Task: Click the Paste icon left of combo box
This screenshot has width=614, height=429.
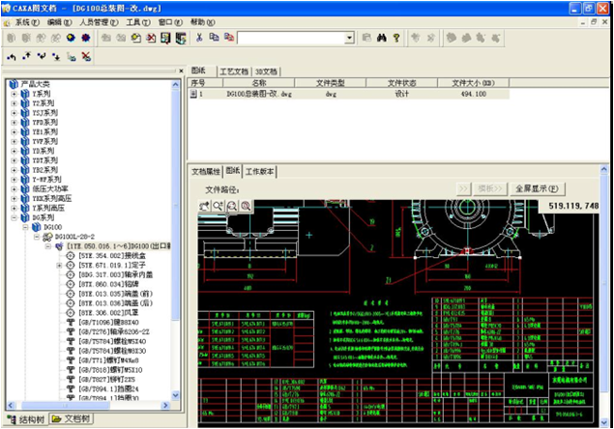Action: [229, 38]
